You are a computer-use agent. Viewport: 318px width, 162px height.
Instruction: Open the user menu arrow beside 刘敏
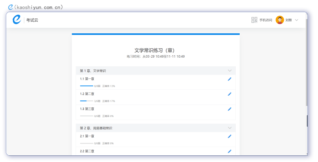point(297,20)
